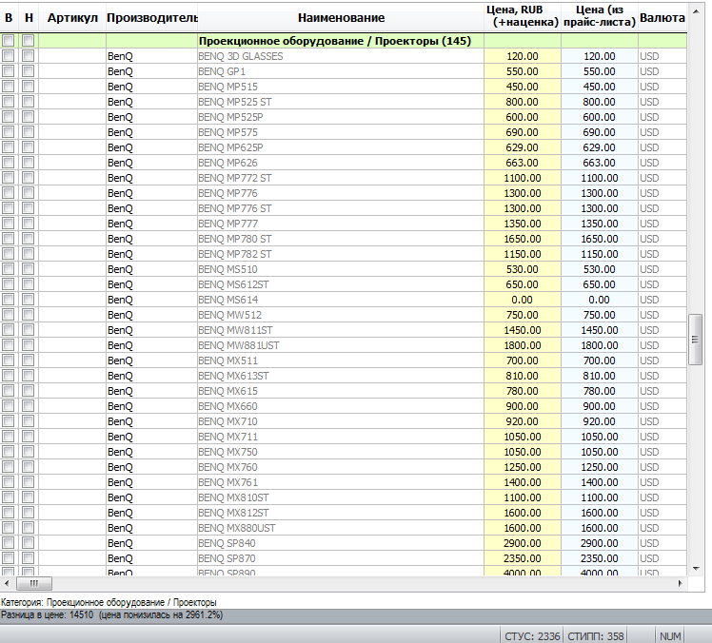Click the Цена (из прайс-листа) header
Viewport: 712px width, 643px height.
(600, 16)
